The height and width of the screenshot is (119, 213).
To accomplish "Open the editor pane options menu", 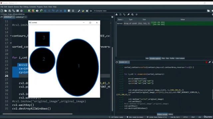I will pyautogui.click(x=112, y=17).
